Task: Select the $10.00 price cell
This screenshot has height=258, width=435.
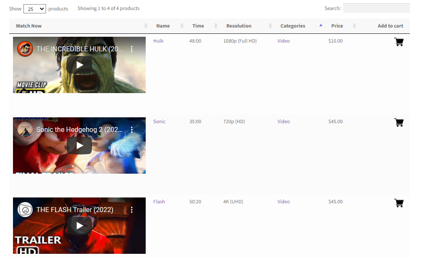Action: point(335,41)
